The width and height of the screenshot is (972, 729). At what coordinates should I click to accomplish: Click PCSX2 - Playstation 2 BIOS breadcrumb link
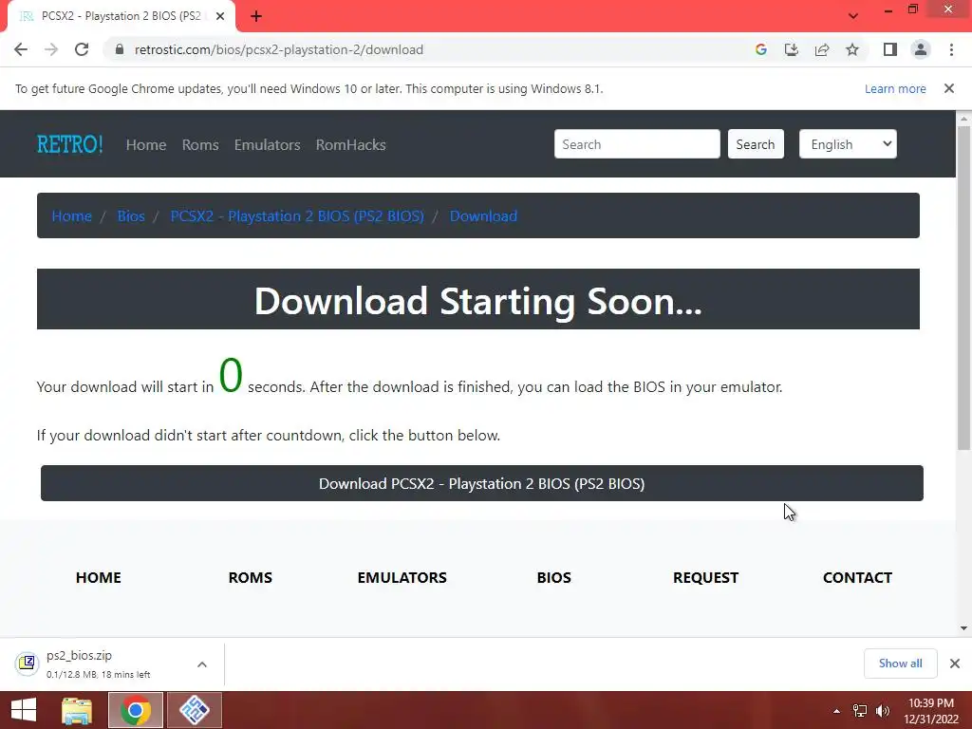pyautogui.click(x=297, y=215)
